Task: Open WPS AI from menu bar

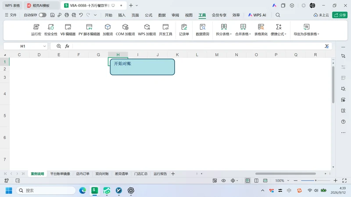Action: (x=257, y=15)
